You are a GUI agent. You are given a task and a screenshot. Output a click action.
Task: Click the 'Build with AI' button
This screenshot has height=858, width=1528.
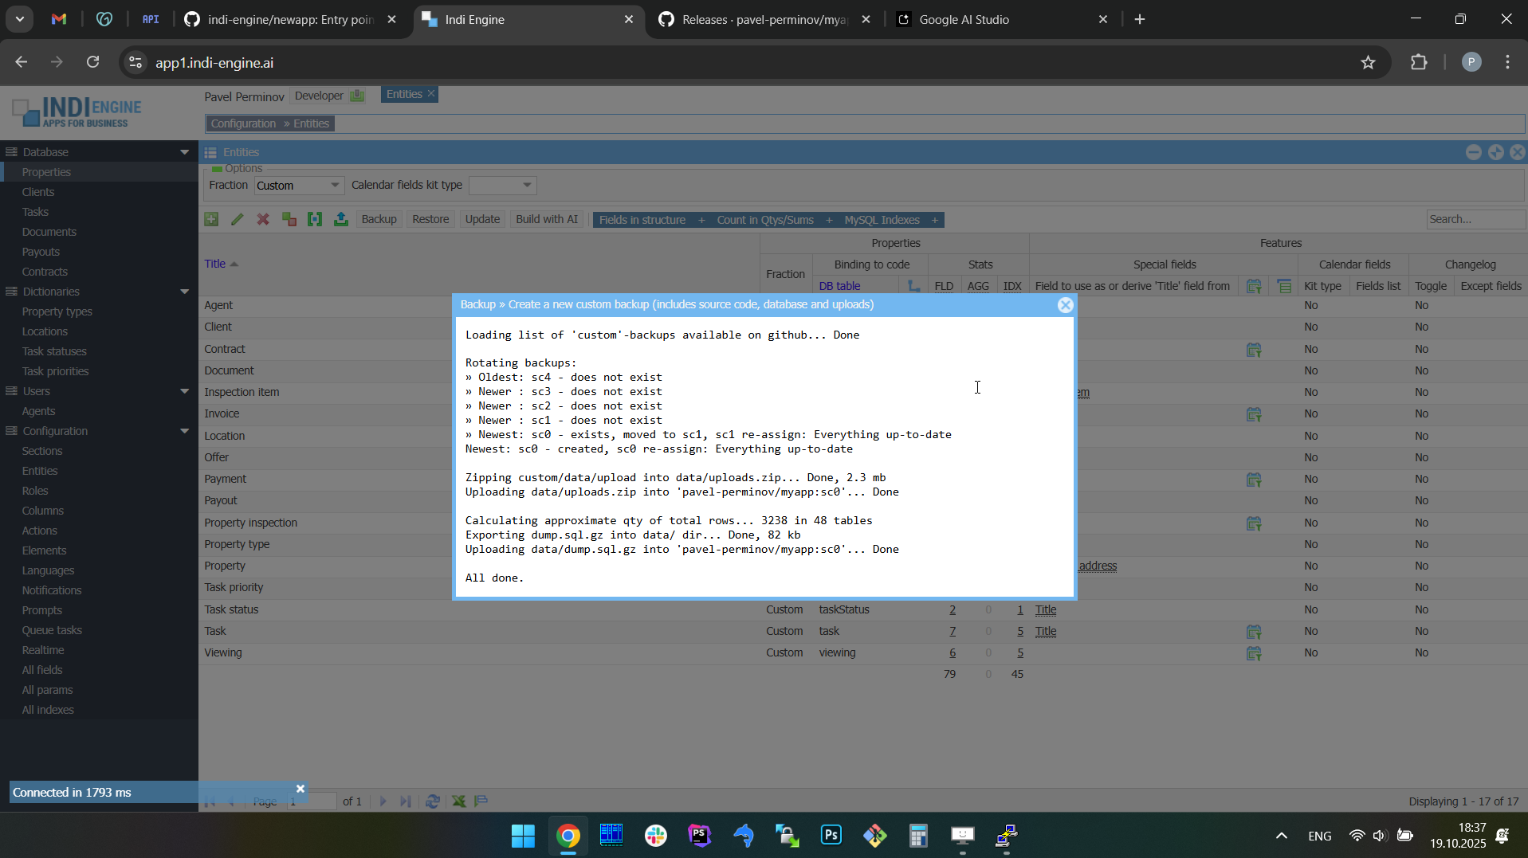click(x=546, y=220)
